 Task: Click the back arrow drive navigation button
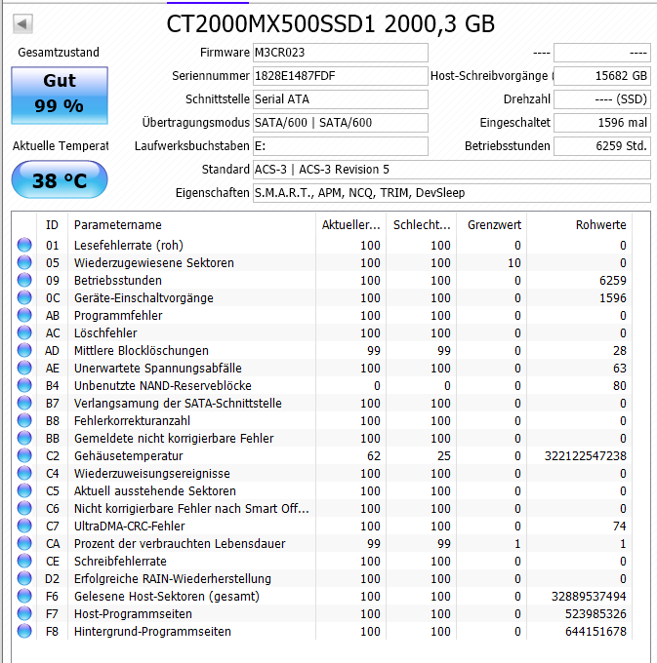(x=22, y=23)
